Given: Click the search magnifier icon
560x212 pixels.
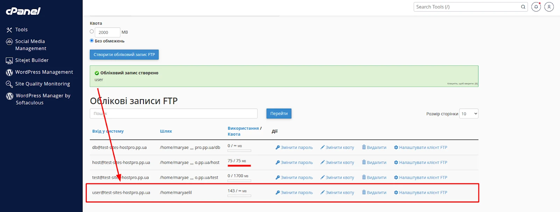Looking at the screenshot, I should (523, 7).
